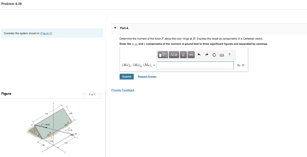Image resolution: width=307 pixels, height=157 pixels.
Task: Click the help question mark icon
Action: coord(229,55)
